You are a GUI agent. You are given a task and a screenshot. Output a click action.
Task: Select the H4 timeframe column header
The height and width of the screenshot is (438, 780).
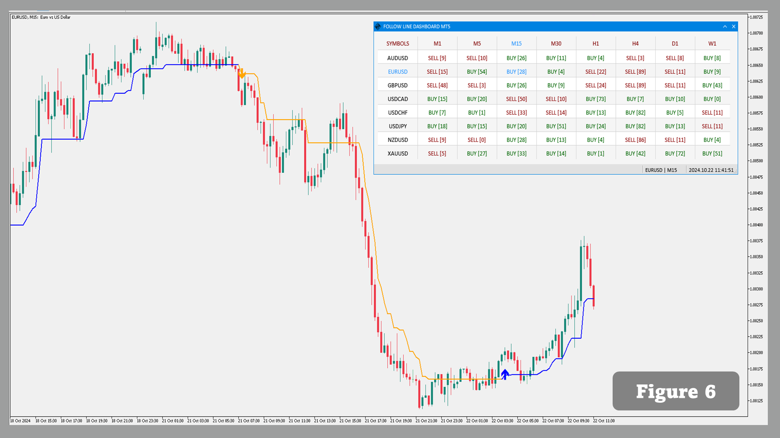click(635, 43)
